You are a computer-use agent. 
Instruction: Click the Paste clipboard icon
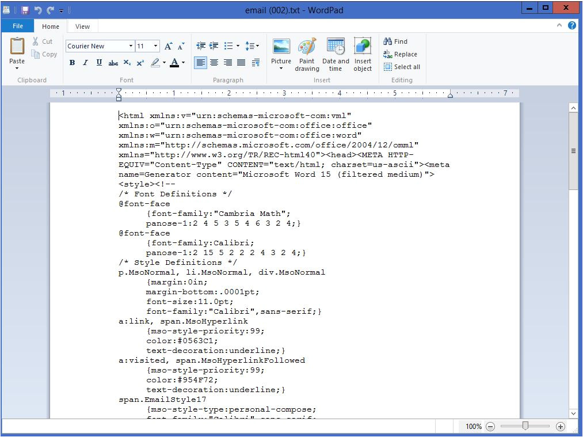[17, 47]
